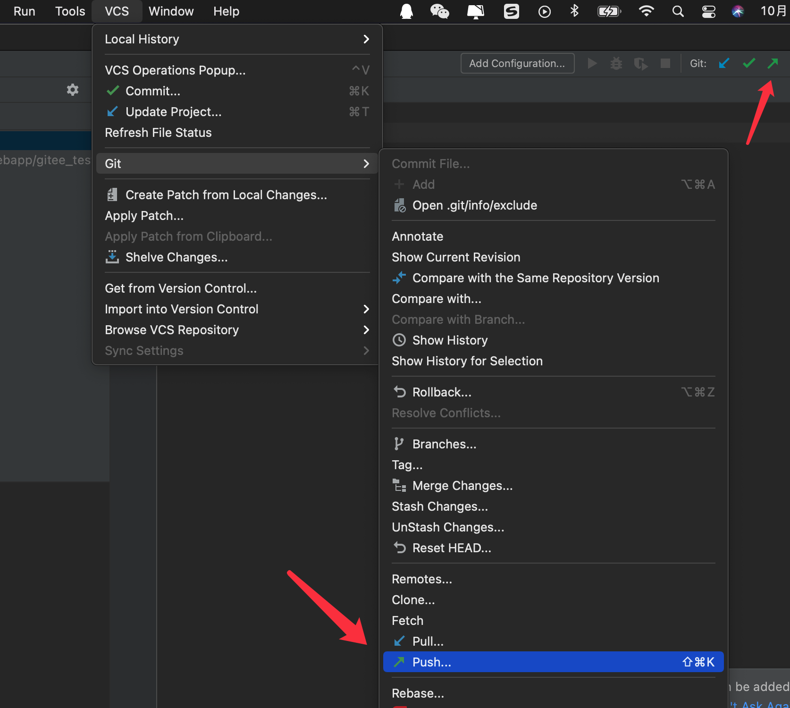Click the Git update project blue arrow icon in toolbar
The image size is (790, 708).
[724, 63]
